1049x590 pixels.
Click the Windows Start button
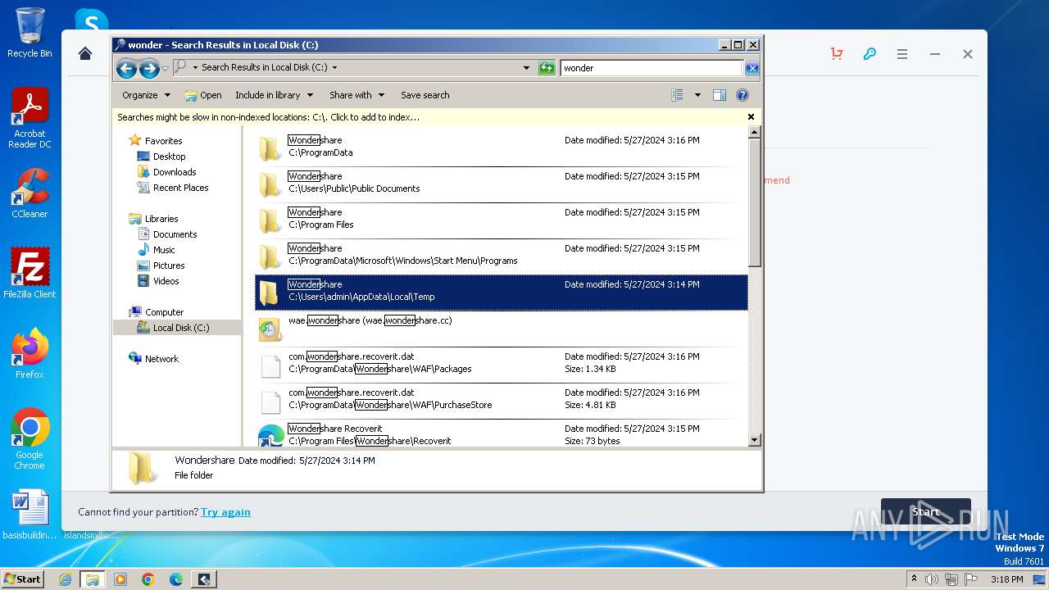pyautogui.click(x=22, y=579)
